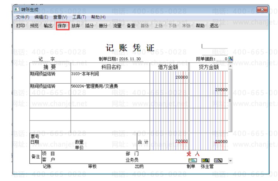Open 预览 print preview

(x=34, y=26)
